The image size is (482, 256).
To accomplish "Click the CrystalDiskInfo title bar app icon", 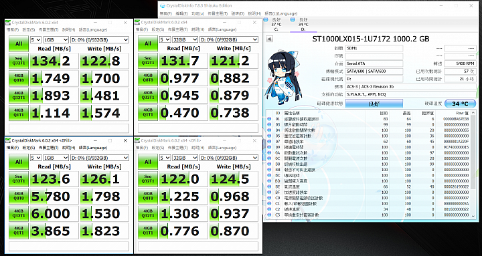I will [x=162, y=5].
